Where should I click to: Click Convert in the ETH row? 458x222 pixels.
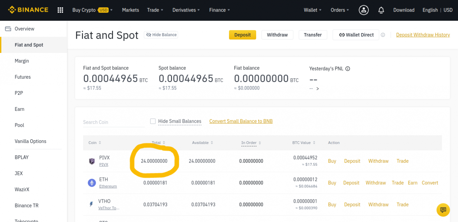(x=430, y=183)
